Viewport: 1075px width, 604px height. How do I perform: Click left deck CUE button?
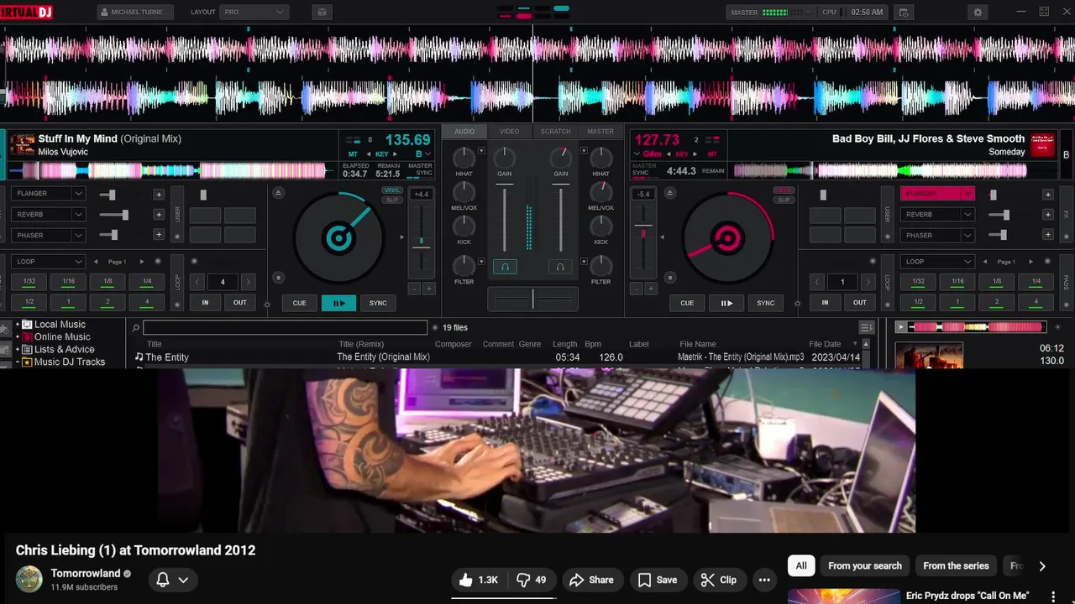(x=300, y=303)
